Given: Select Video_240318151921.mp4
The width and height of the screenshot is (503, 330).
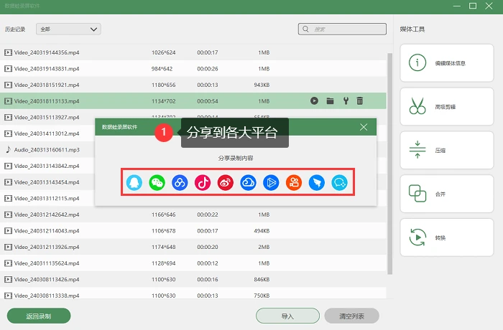Looking at the screenshot, I should click(193, 85).
